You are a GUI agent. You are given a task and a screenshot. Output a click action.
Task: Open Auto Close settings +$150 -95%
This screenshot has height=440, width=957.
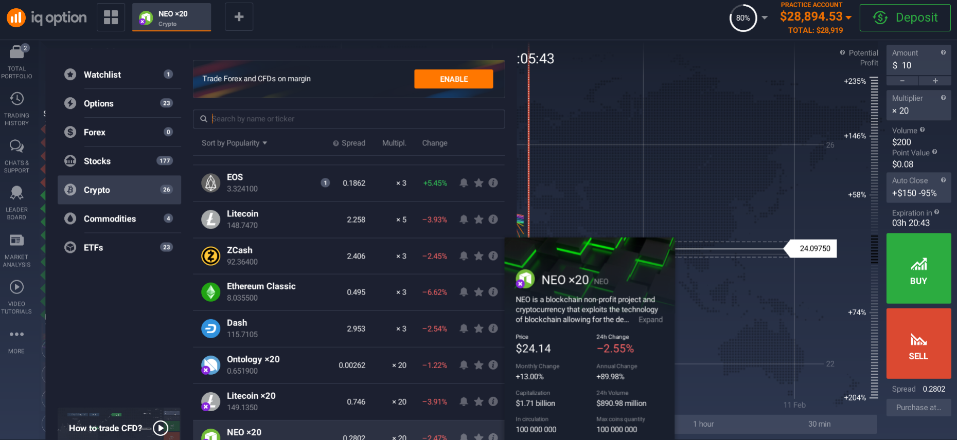click(x=918, y=187)
